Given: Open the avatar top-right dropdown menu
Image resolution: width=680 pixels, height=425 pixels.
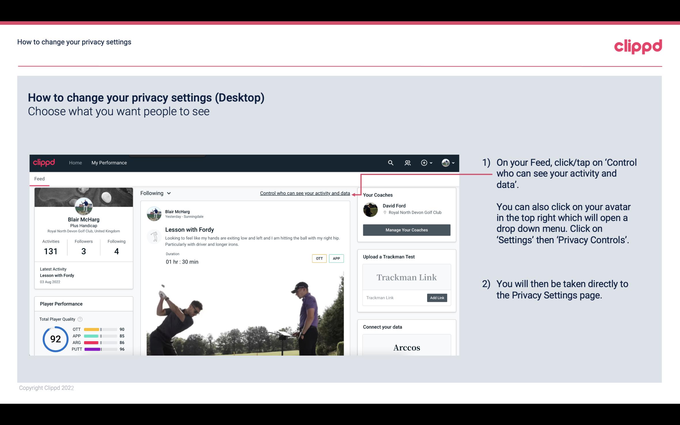Looking at the screenshot, I should [x=446, y=163].
